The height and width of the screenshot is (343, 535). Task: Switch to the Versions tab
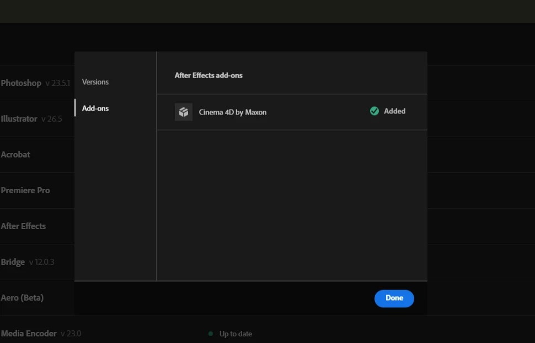95,82
